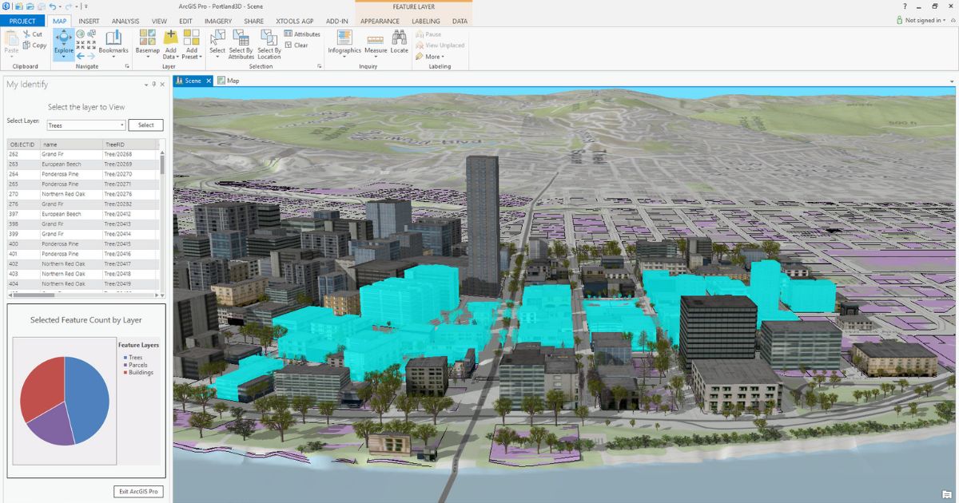Select the row with OBJECTID 404
The height and width of the screenshot is (503, 959).
83,284
